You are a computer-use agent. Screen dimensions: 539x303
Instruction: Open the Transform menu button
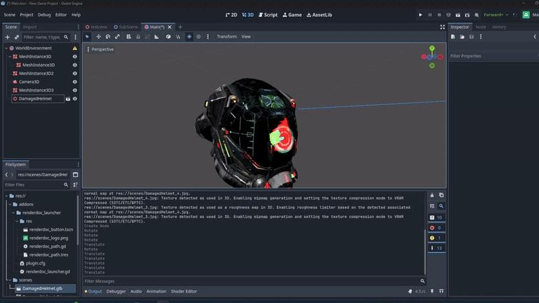click(226, 36)
